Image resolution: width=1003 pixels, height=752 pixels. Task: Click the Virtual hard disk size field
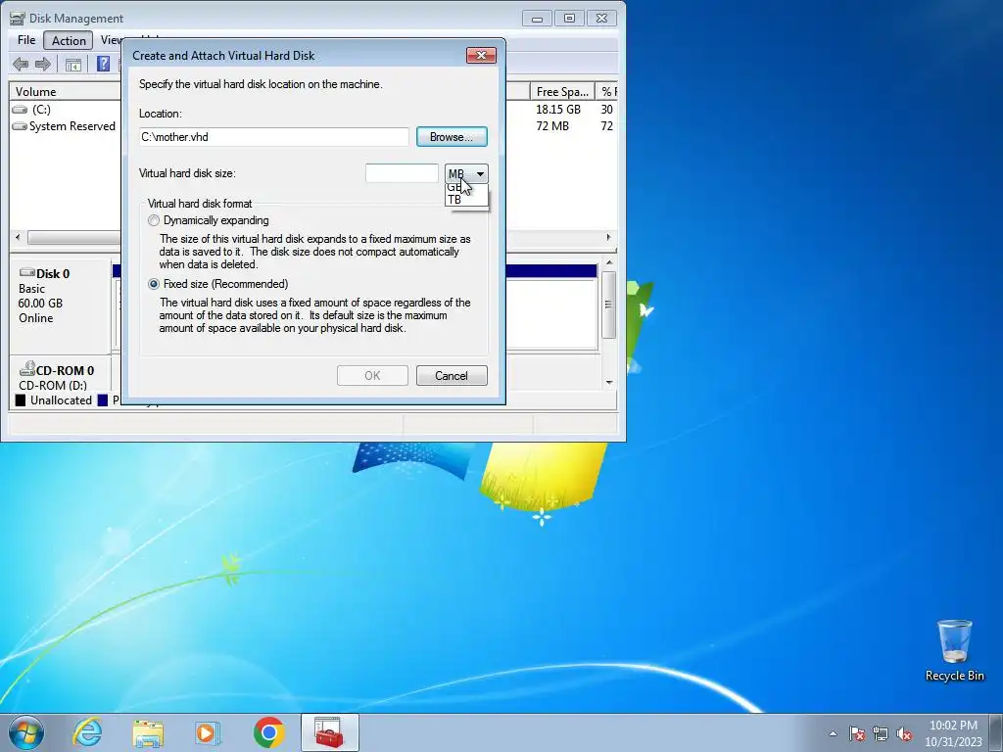(402, 173)
